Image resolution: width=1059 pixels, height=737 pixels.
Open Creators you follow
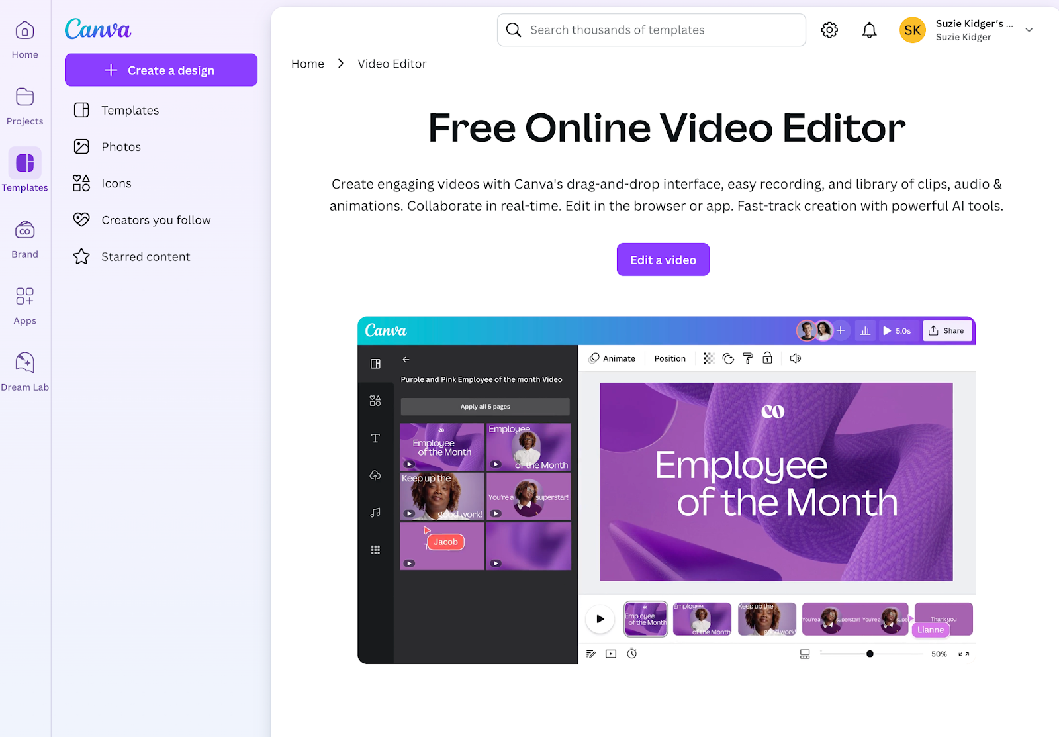[x=156, y=219]
